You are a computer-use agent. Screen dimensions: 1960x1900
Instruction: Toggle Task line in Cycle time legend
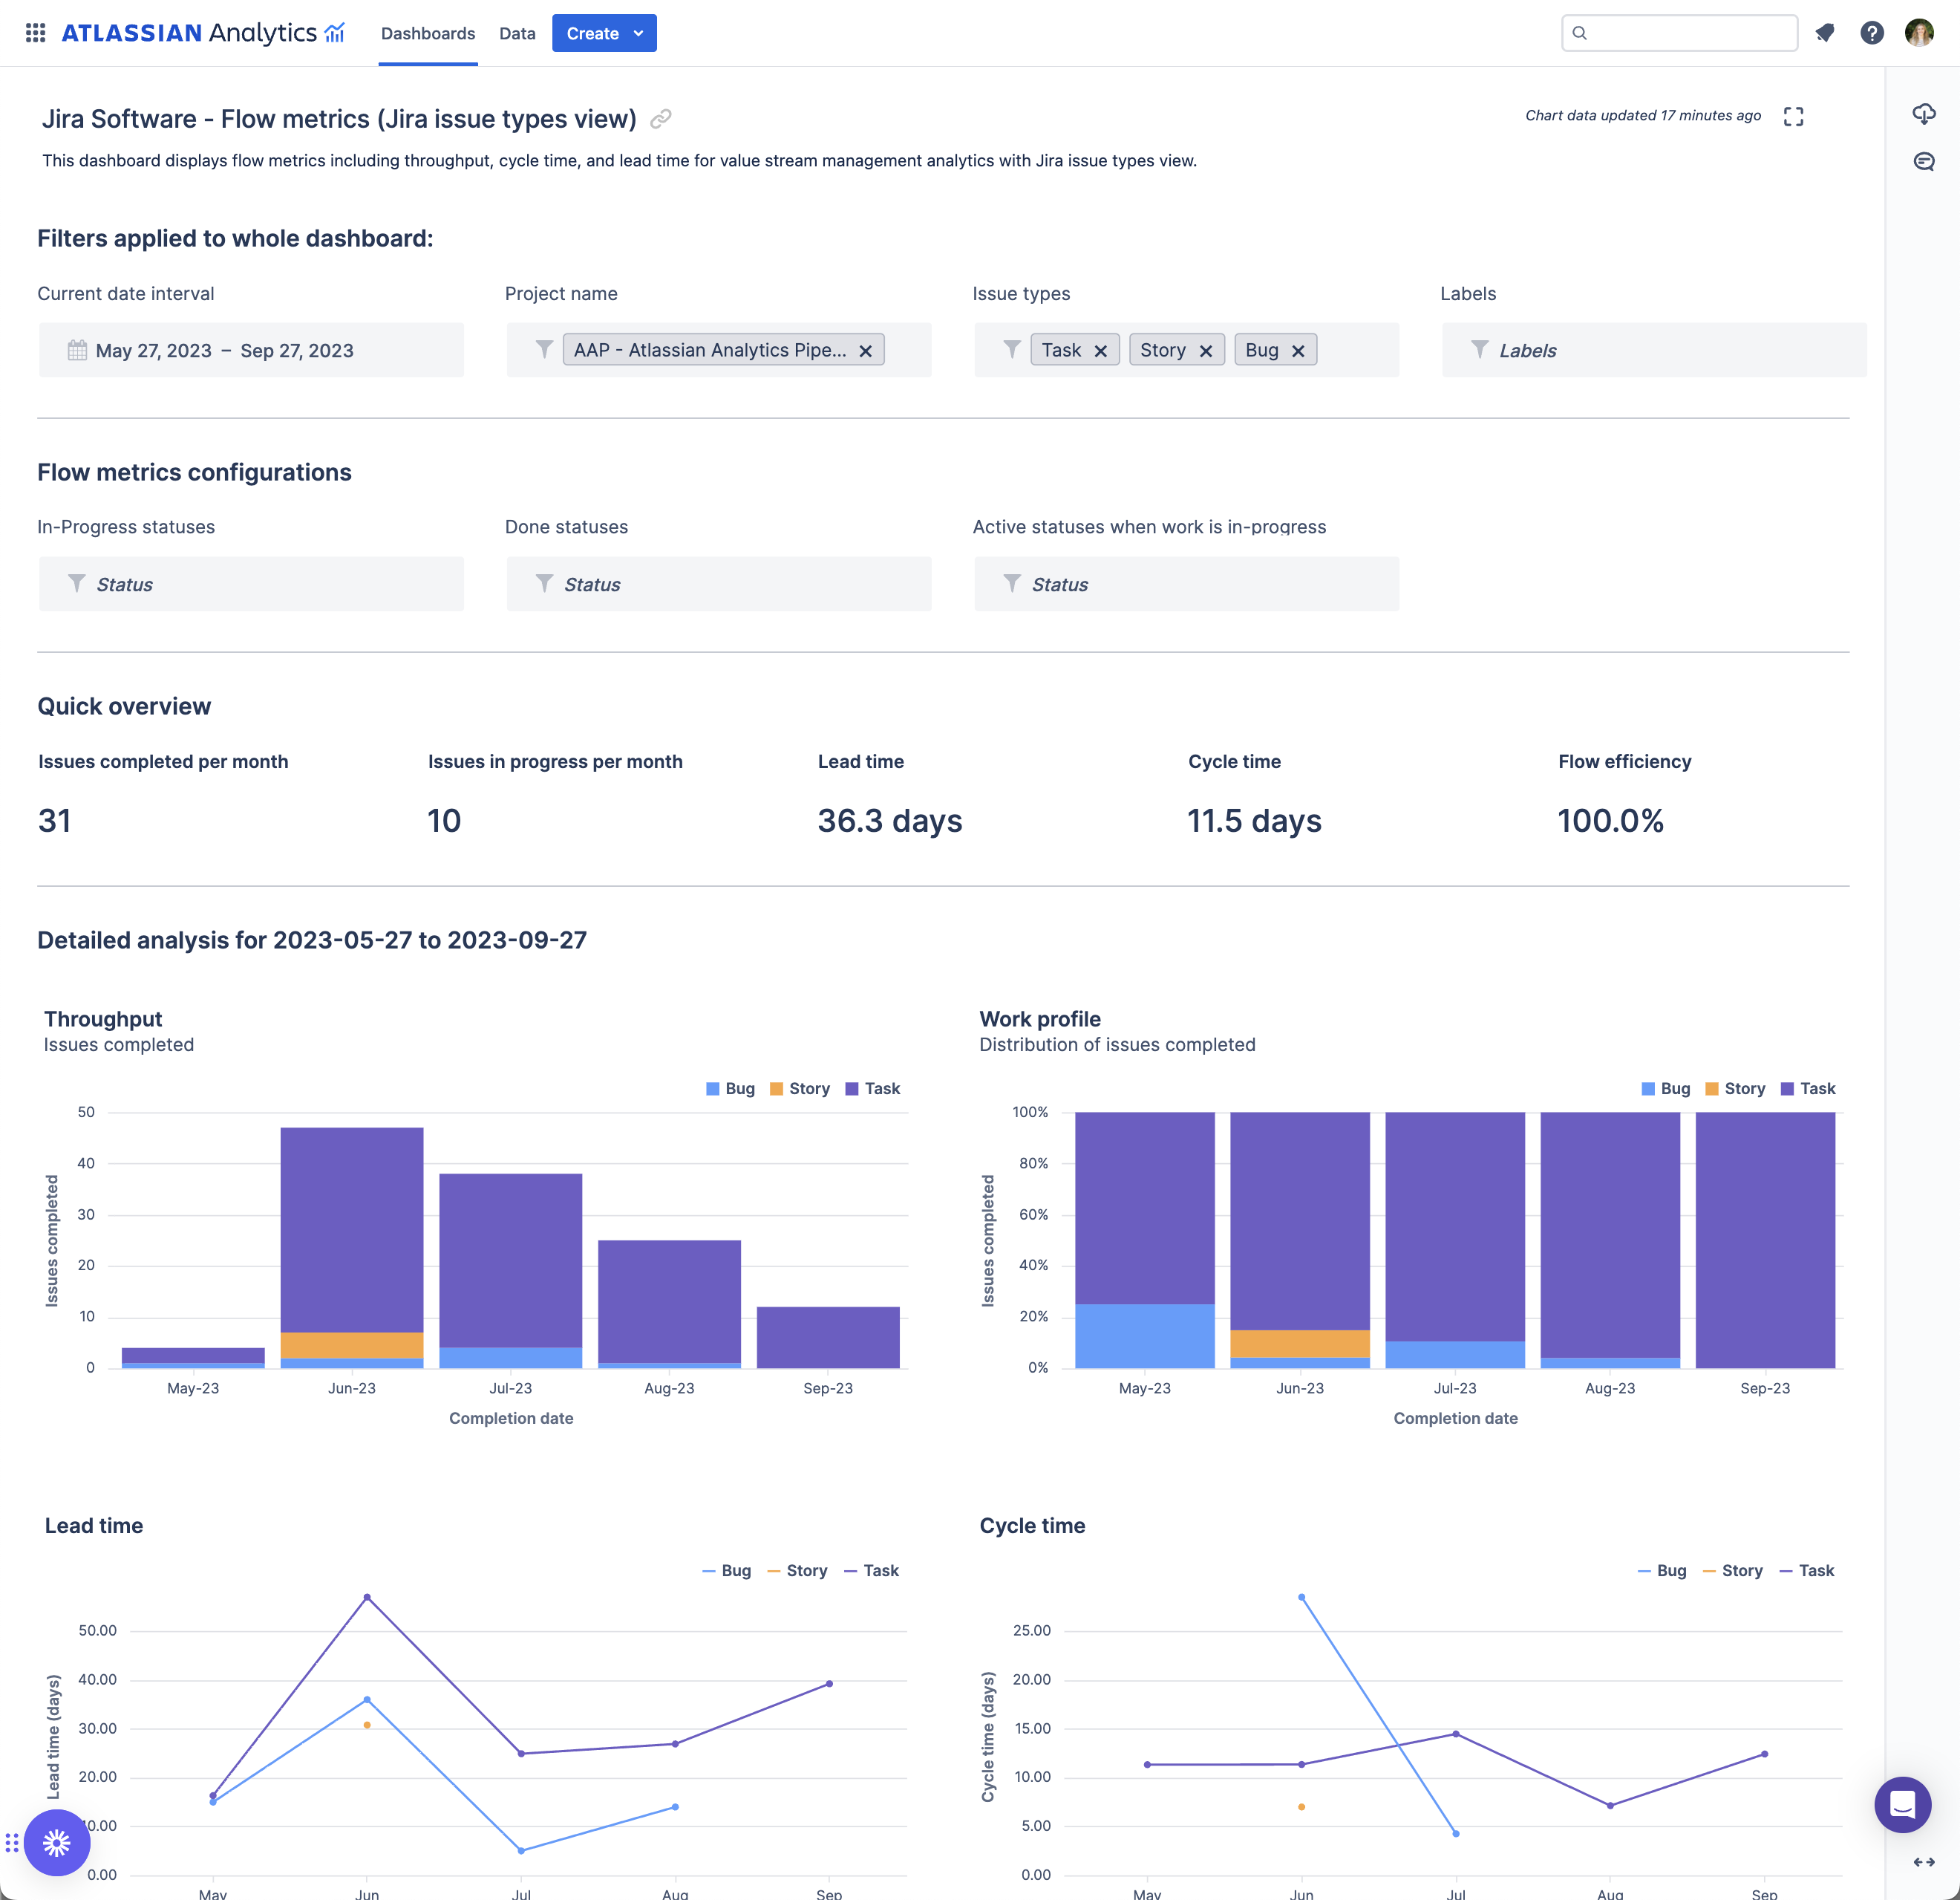click(1806, 1571)
